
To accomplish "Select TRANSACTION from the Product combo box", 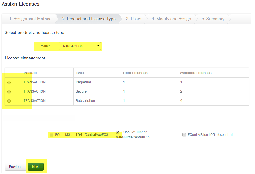I will click(80, 46).
